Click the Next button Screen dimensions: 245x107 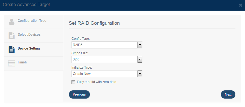[x=228, y=94]
